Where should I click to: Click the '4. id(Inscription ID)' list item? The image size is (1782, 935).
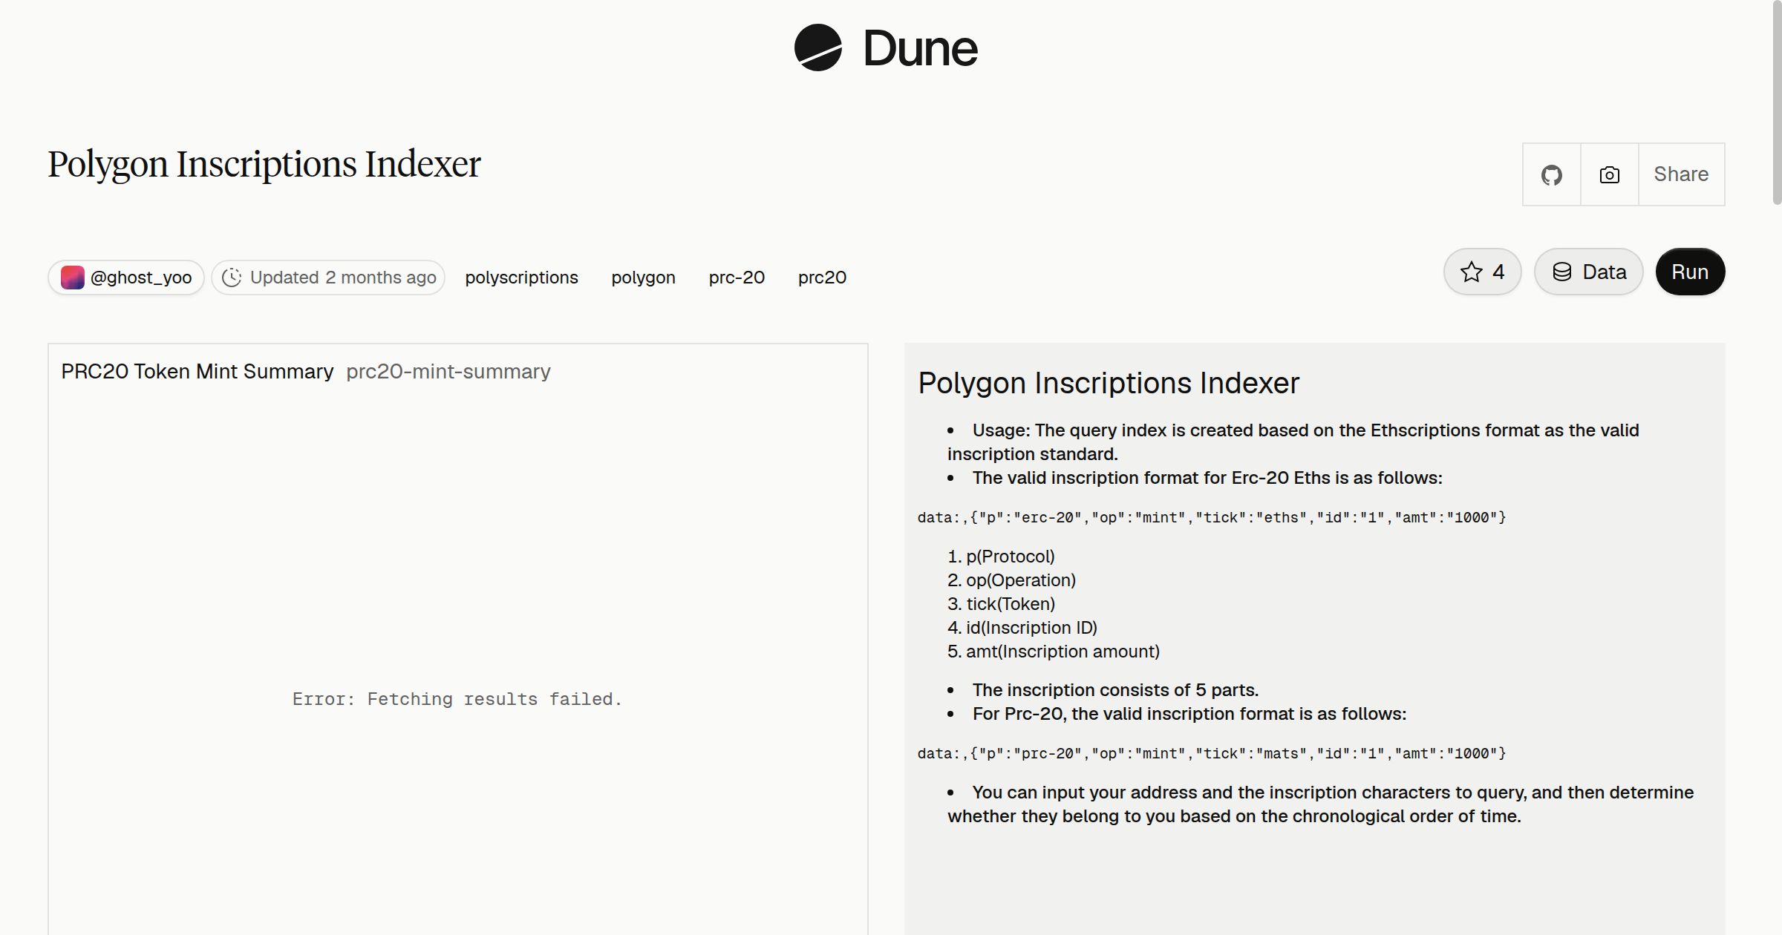pyautogui.click(x=1022, y=628)
